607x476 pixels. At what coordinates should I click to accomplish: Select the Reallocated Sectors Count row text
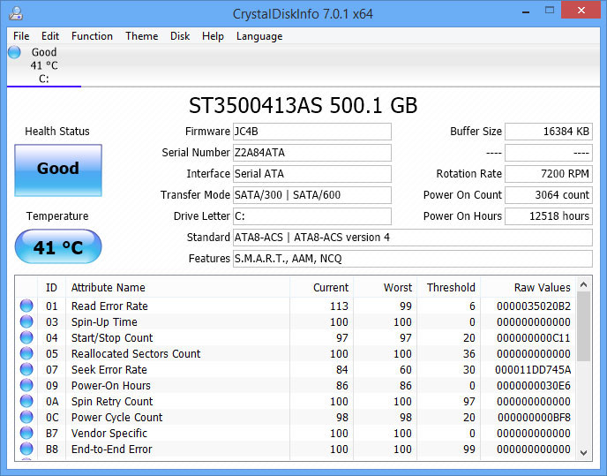tap(136, 353)
